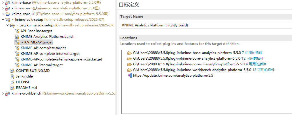
Task: Click the API-Baseline.target file icon
Action: tap(17, 31)
